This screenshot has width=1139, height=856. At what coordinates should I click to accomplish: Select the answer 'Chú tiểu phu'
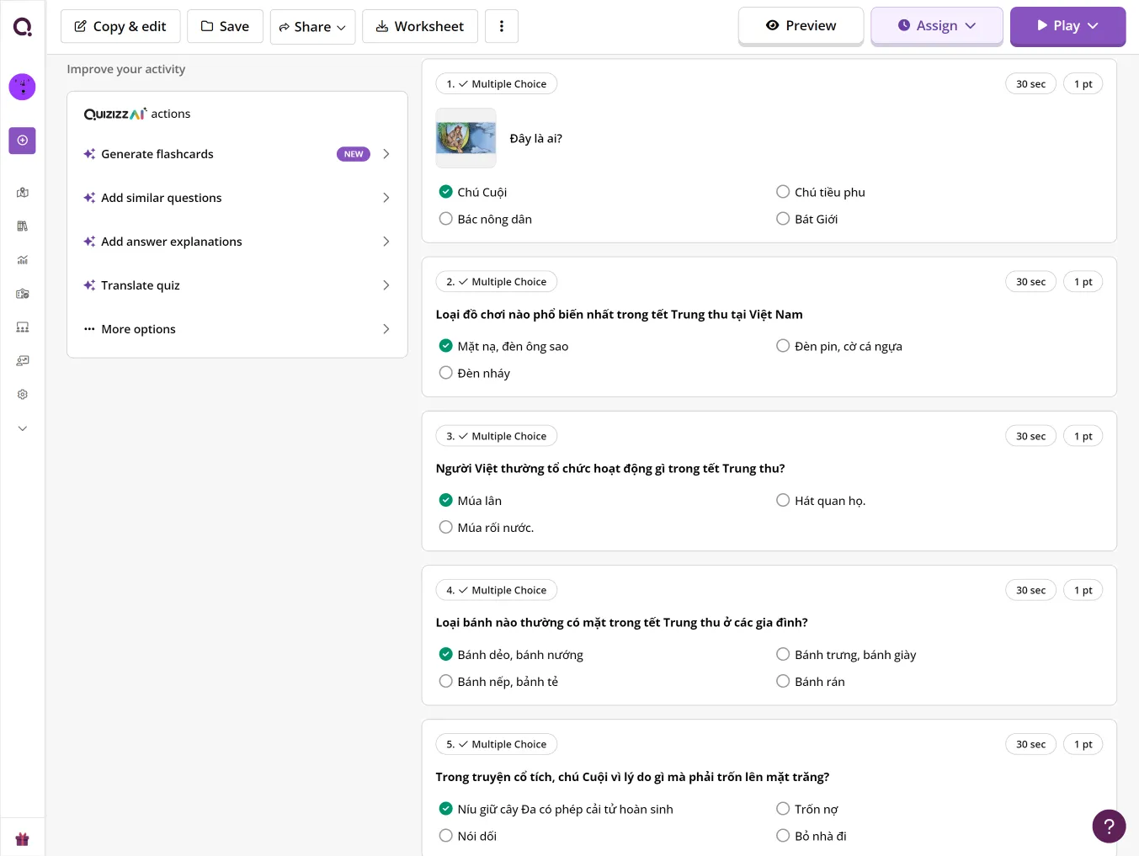(783, 192)
